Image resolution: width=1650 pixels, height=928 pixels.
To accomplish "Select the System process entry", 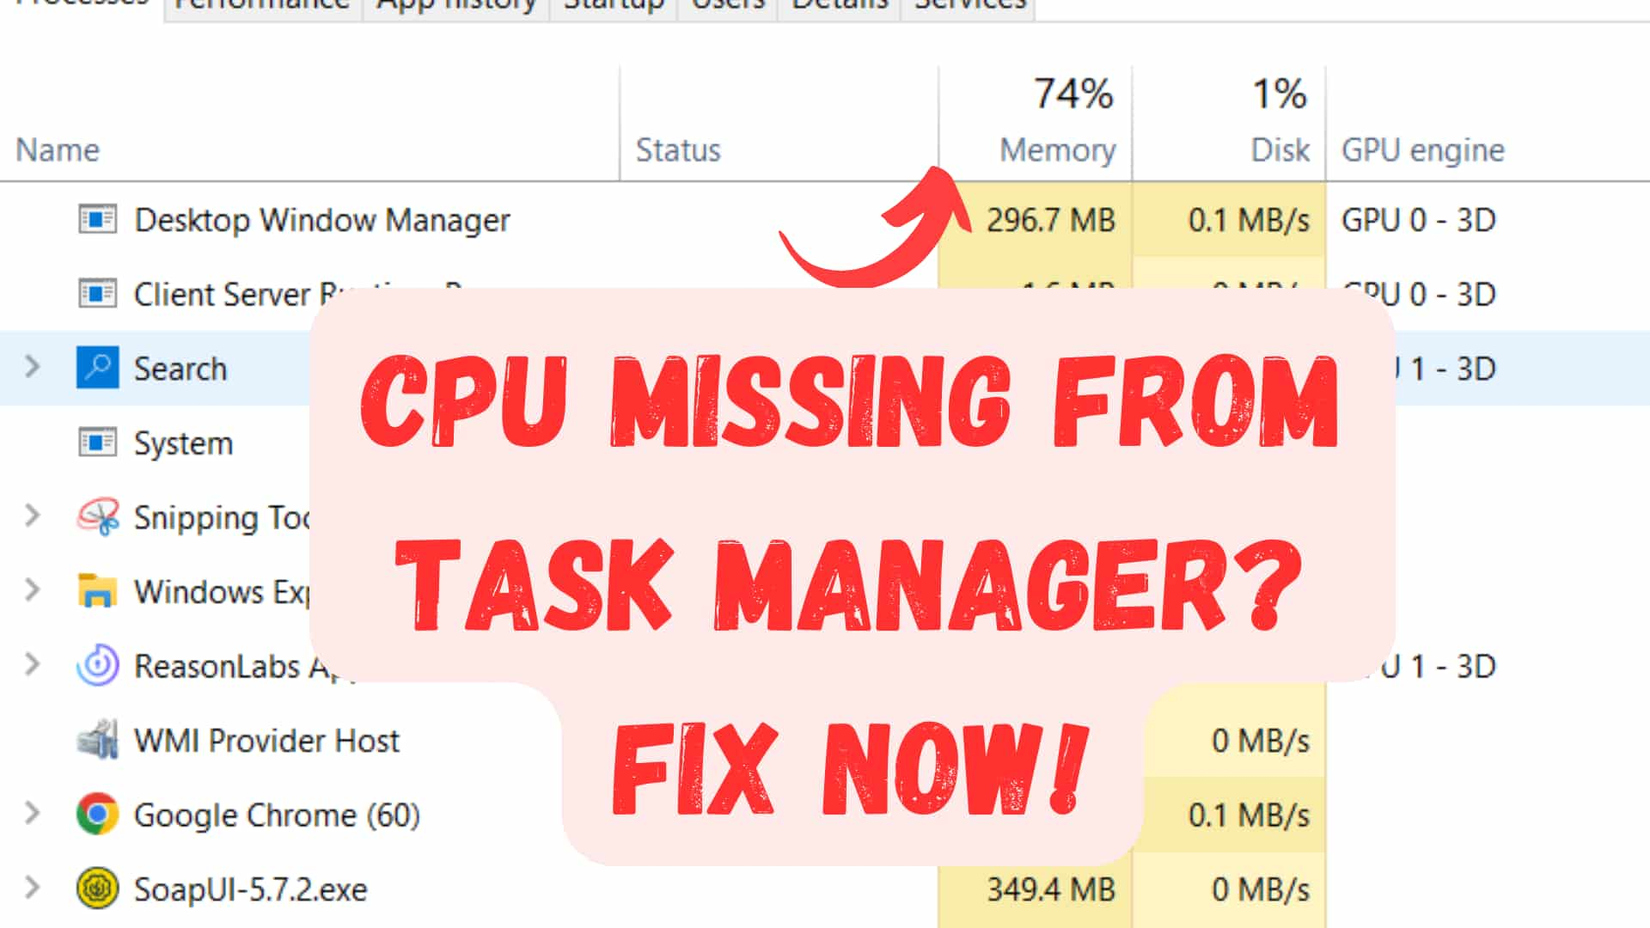I will click(x=182, y=441).
